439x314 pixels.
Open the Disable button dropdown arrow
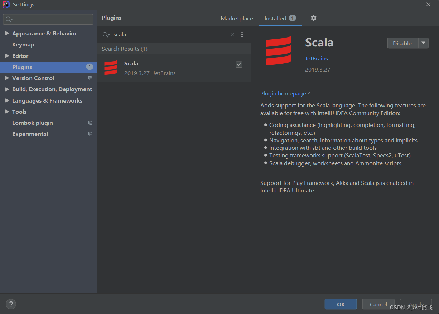click(424, 43)
